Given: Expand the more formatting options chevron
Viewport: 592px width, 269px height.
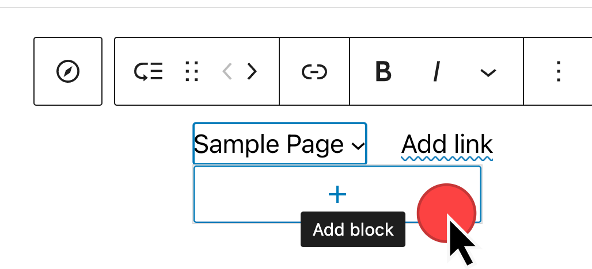Looking at the screenshot, I should pos(488,72).
